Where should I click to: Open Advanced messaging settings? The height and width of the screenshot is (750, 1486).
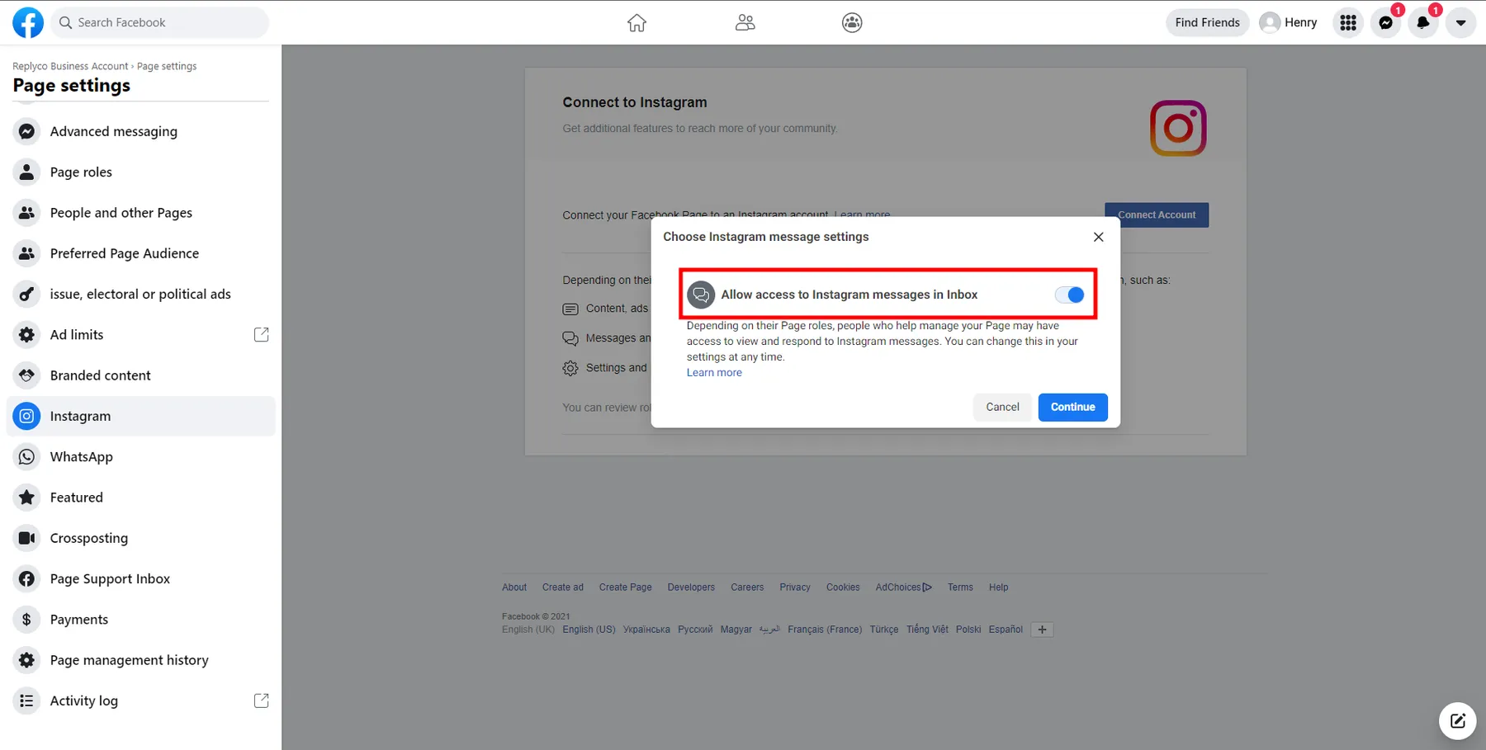141,131
